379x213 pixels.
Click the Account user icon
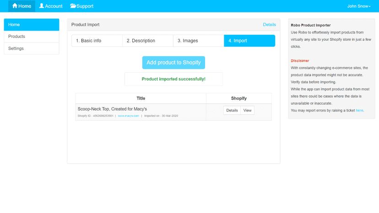42,6
